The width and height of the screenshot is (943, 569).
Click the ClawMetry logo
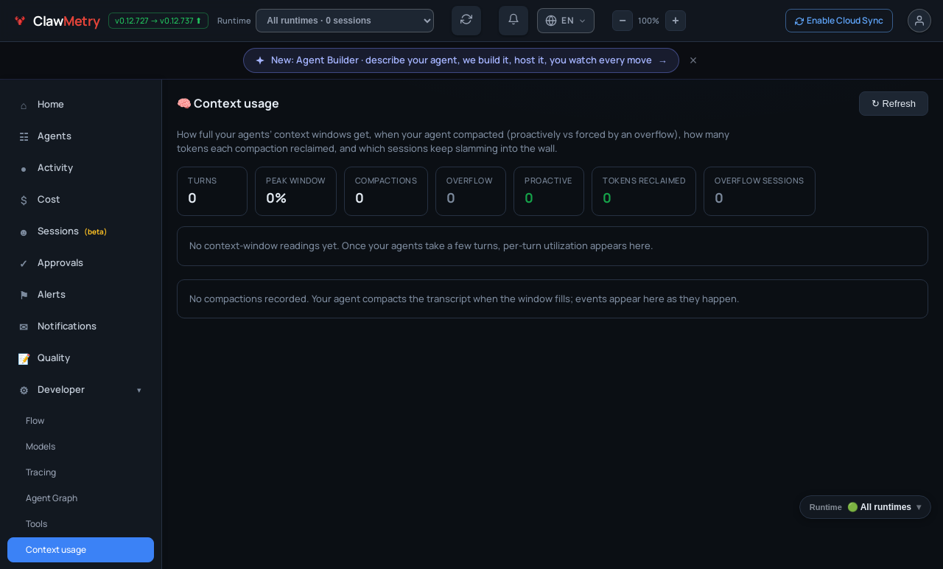click(x=57, y=21)
